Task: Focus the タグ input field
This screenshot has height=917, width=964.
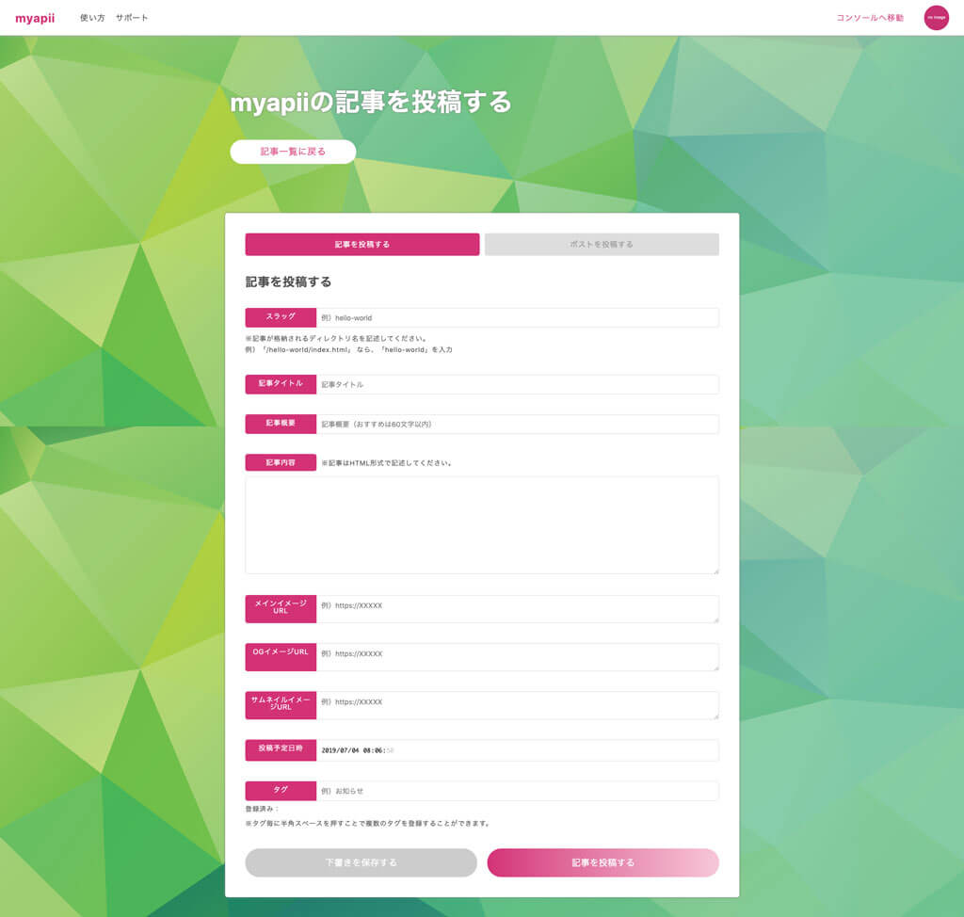Action: coord(517,791)
